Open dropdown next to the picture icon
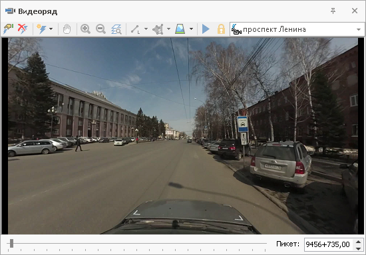366x255 pixels. pyautogui.click(x=191, y=29)
